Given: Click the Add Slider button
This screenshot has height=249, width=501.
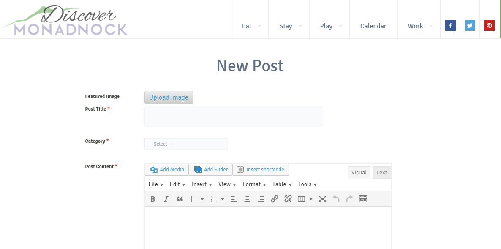Looking at the screenshot, I should [x=210, y=170].
